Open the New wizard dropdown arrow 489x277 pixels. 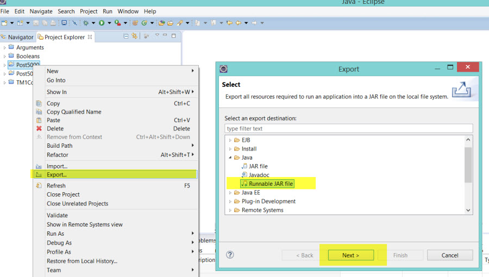pos(12,23)
